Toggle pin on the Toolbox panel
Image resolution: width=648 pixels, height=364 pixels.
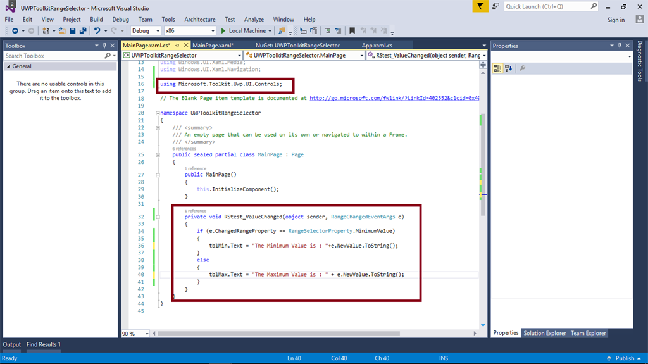[104, 46]
